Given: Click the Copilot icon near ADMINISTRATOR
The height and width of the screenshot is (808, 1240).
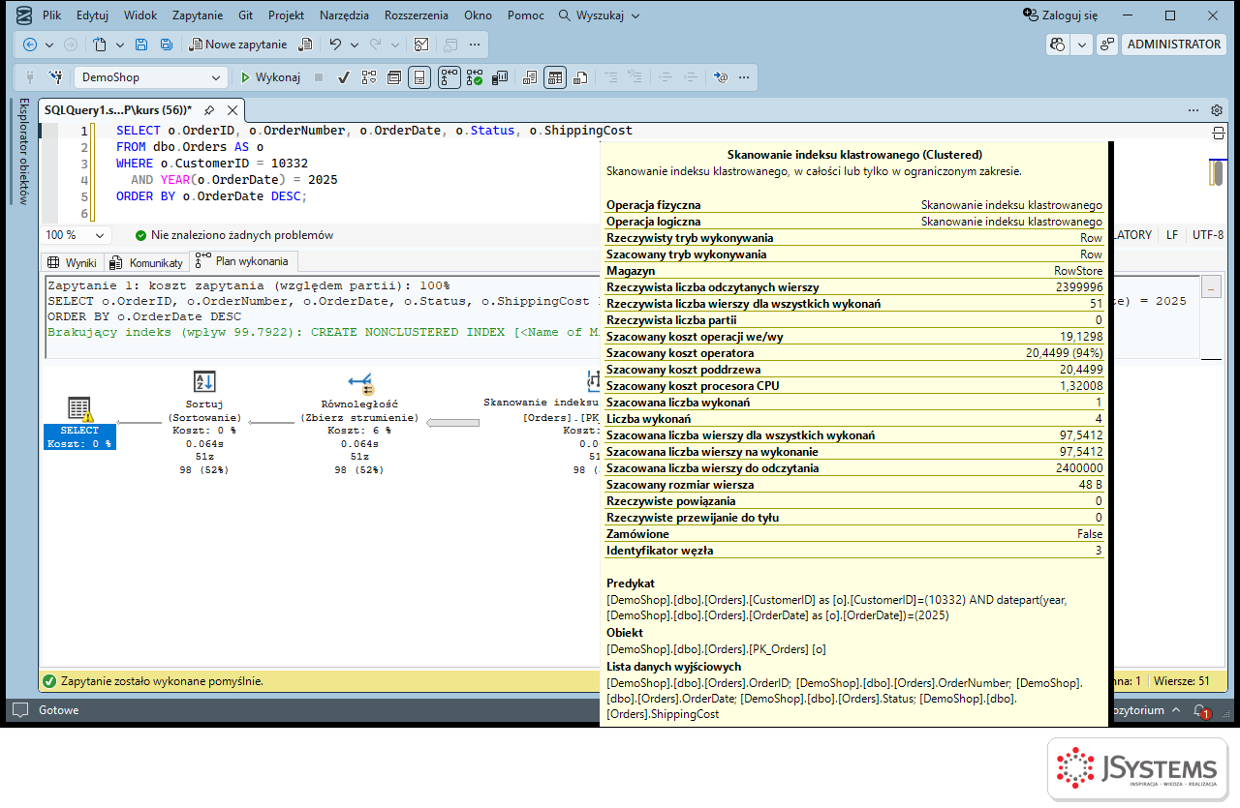Looking at the screenshot, I should click(x=1058, y=45).
